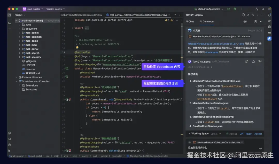Open the Version control dropdown
The image size is (279, 164).
point(56,9)
